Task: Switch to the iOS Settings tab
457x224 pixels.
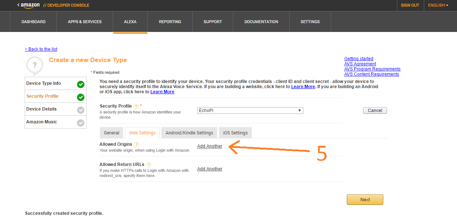Action: pyautogui.click(x=235, y=133)
